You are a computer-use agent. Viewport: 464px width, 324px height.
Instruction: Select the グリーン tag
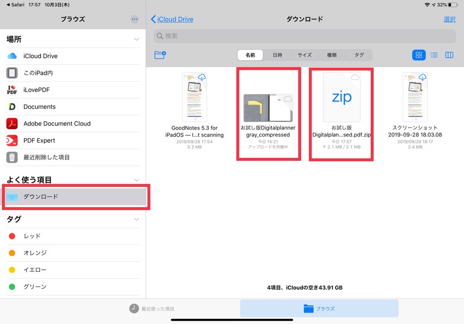coord(73,287)
